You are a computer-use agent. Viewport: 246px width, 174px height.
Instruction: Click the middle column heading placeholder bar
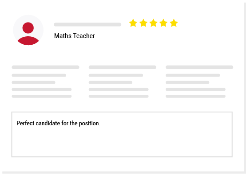(123, 67)
